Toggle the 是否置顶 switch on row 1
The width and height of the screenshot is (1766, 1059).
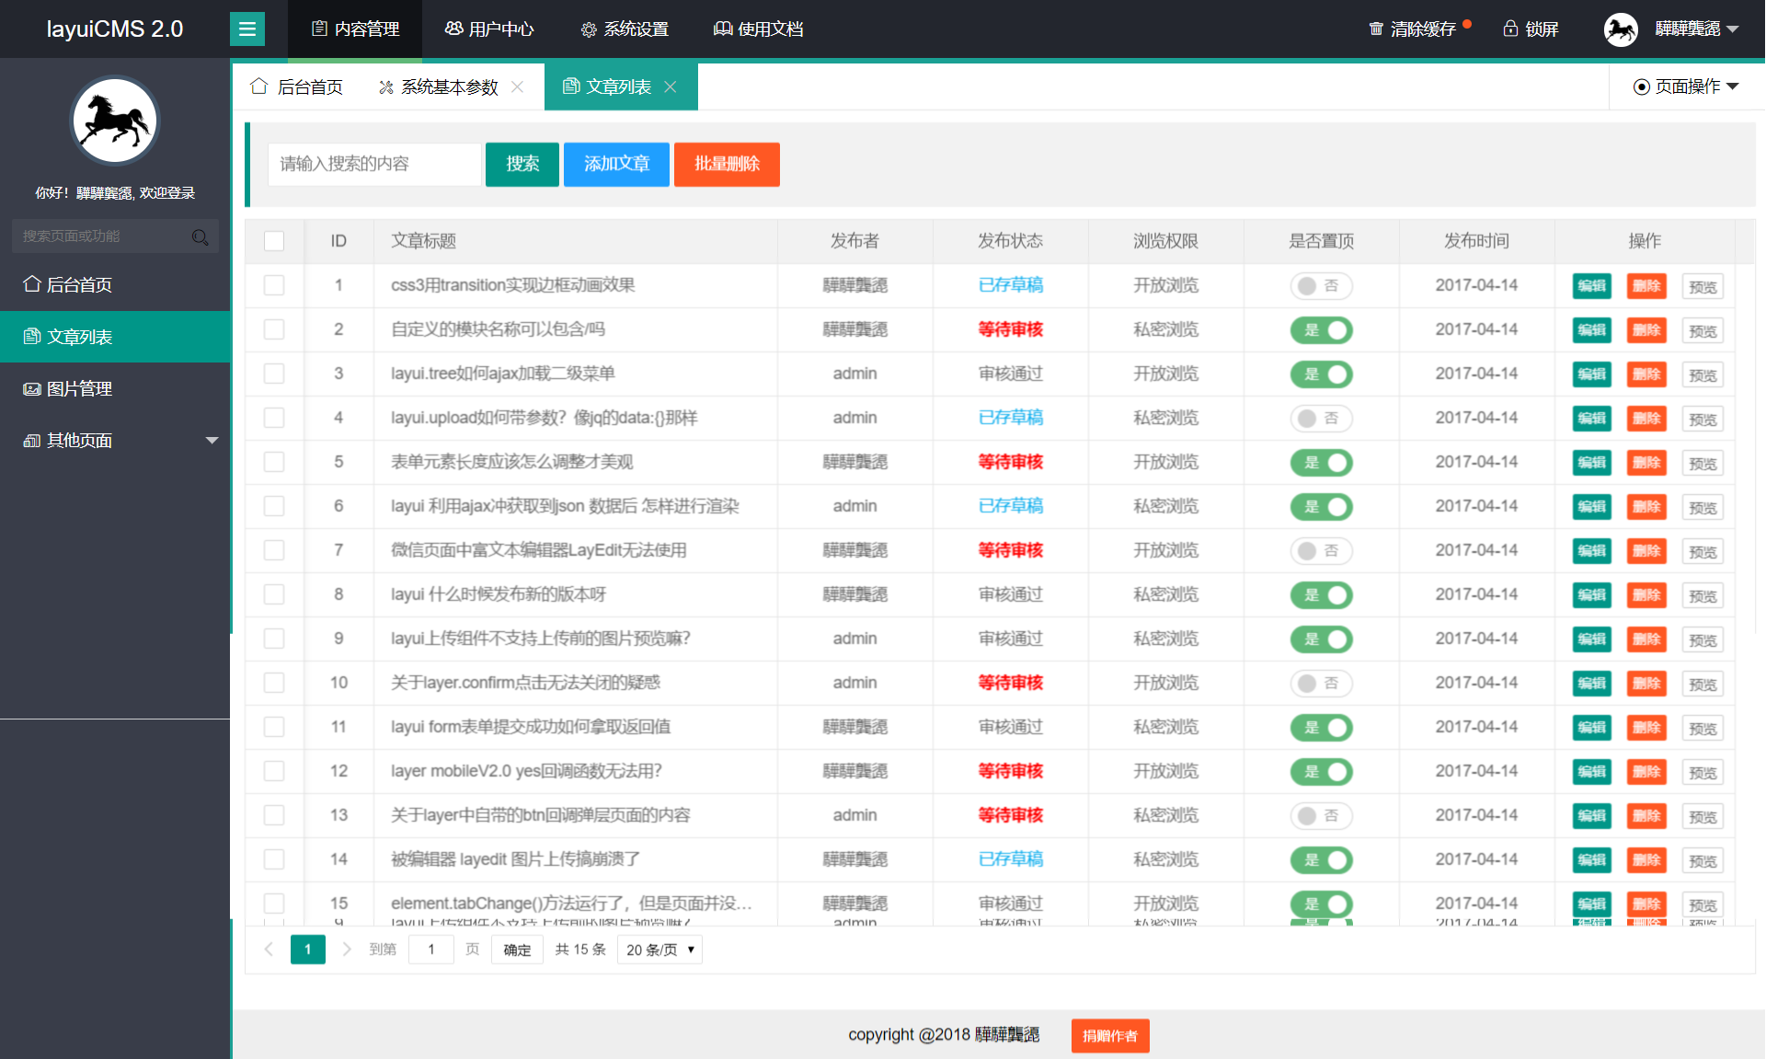[1322, 285]
